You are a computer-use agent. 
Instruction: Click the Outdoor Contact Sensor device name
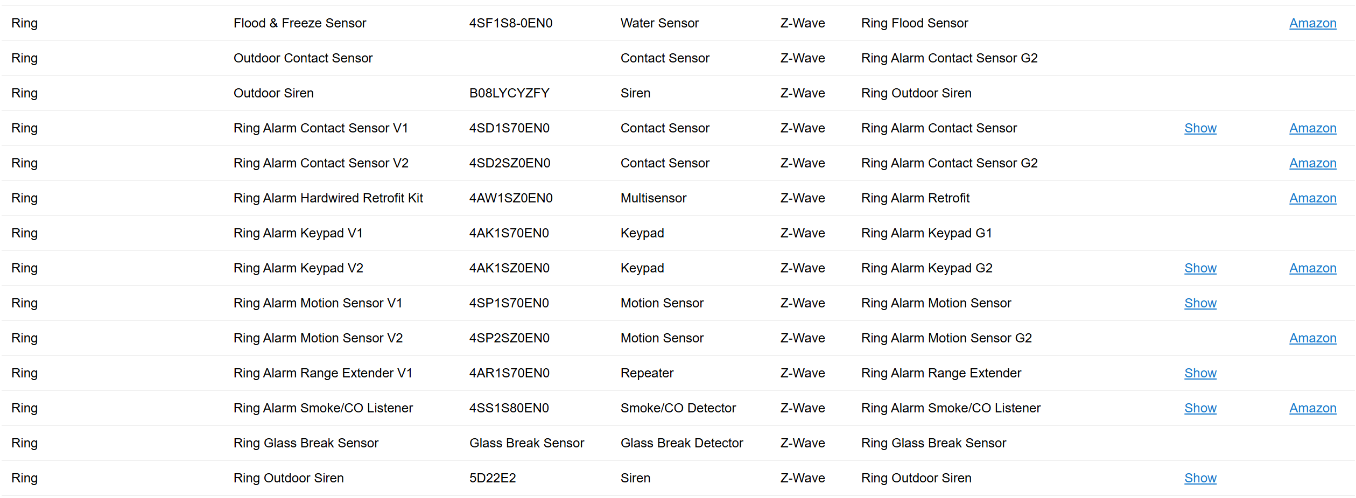(x=303, y=58)
